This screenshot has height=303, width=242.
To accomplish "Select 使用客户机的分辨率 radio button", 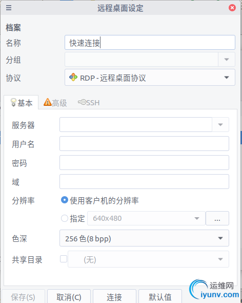I will click(65, 200).
